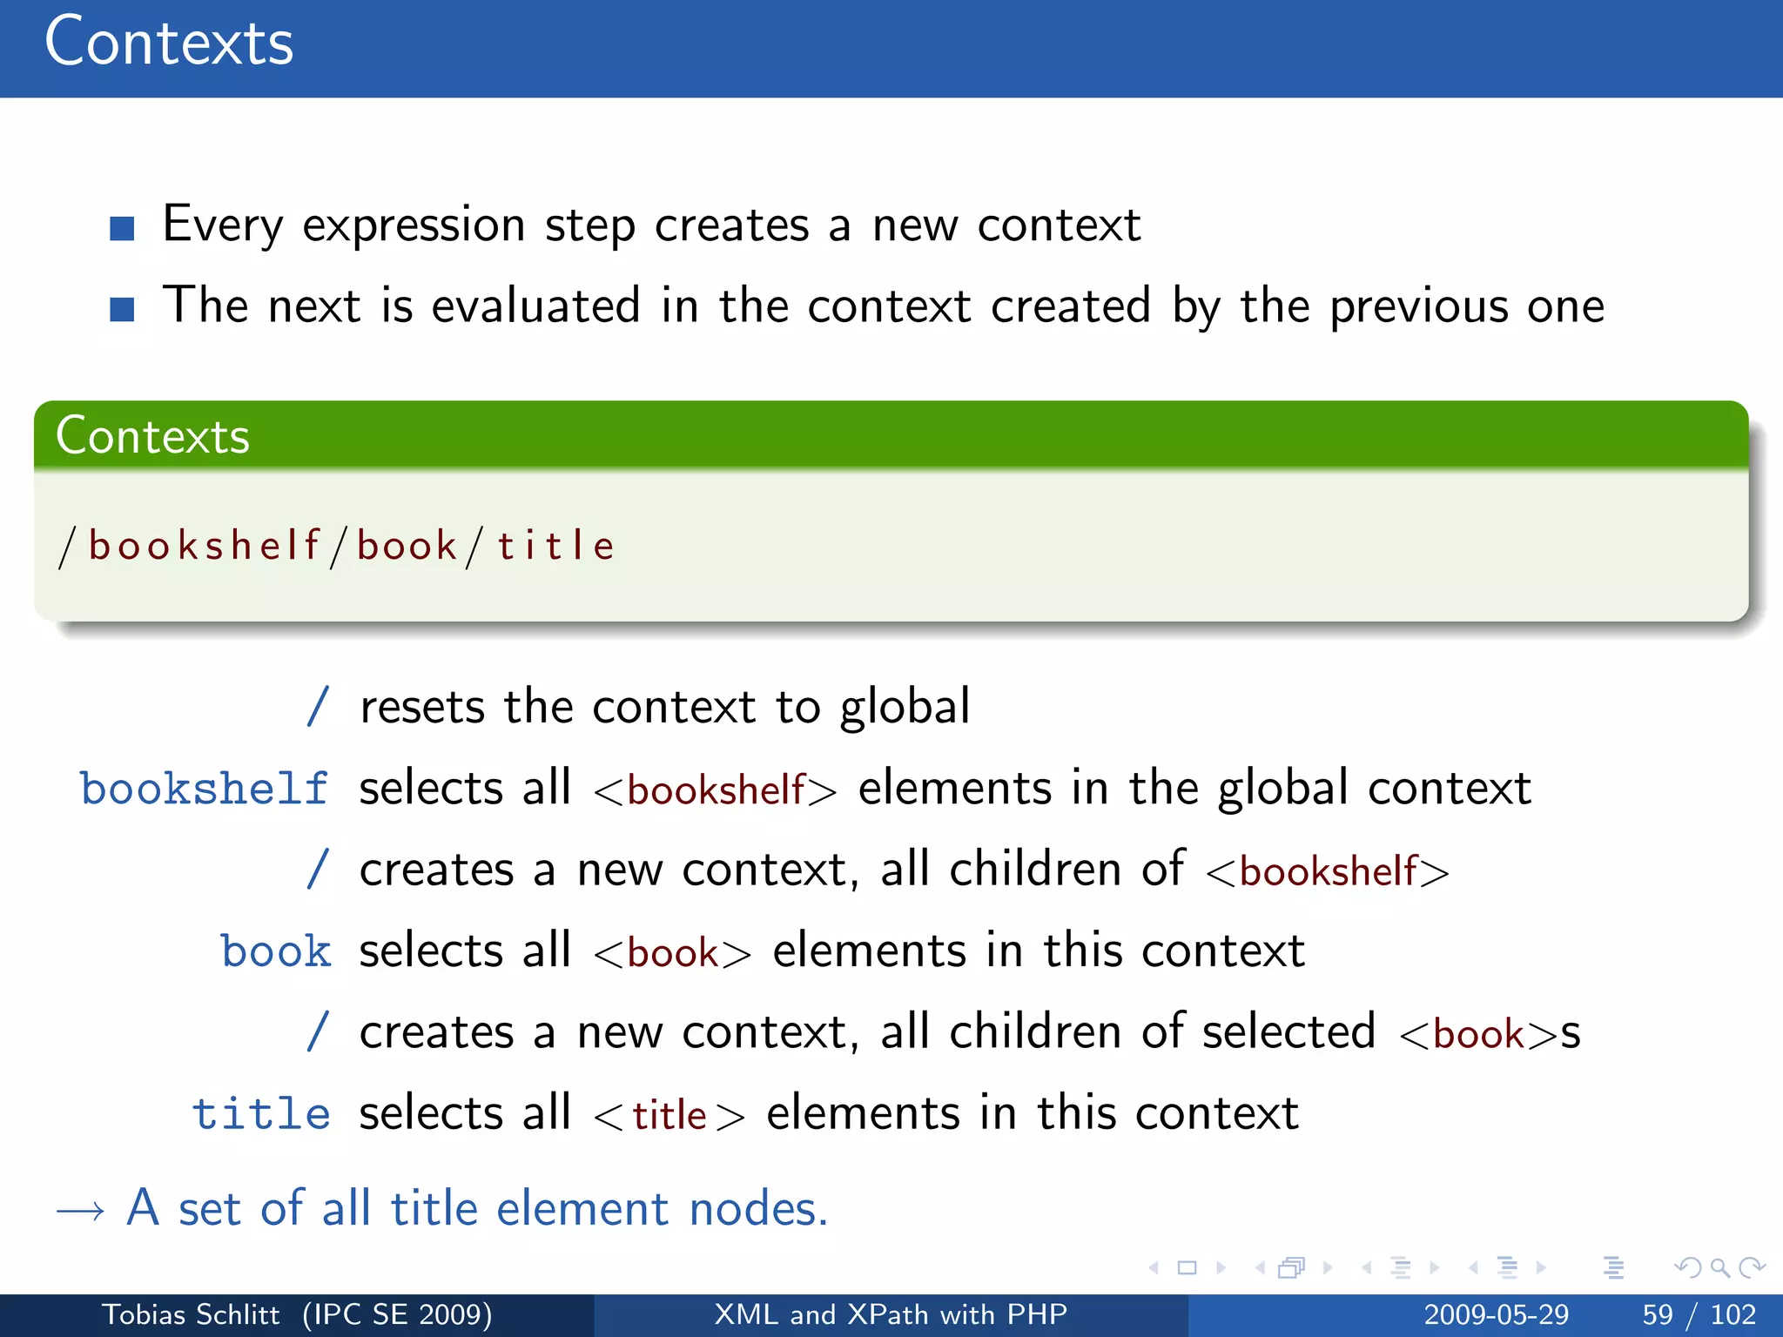Click the next slide arrow after rectangle icon
Viewport: 1783px width, 1337px height.
pos(1221,1268)
